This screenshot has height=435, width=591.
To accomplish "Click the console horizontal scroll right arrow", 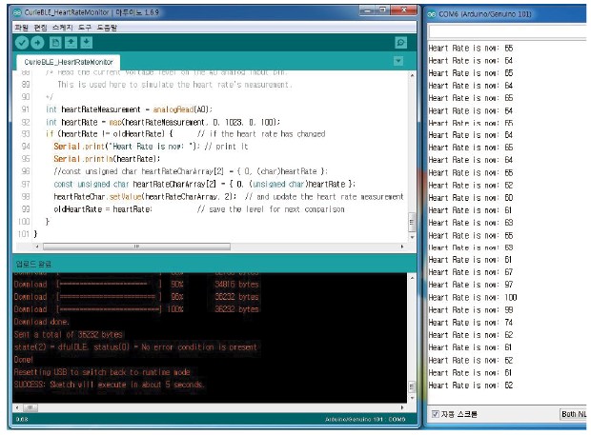I will point(402,407).
